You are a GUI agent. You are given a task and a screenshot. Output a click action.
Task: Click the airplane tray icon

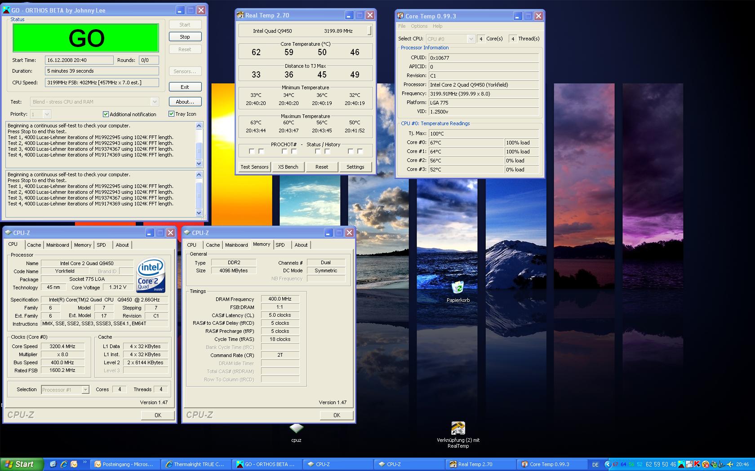click(729, 464)
